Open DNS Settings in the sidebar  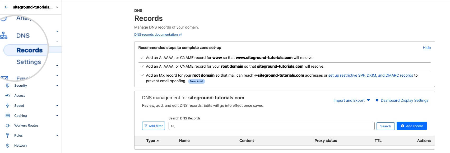click(x=29, y=62)
